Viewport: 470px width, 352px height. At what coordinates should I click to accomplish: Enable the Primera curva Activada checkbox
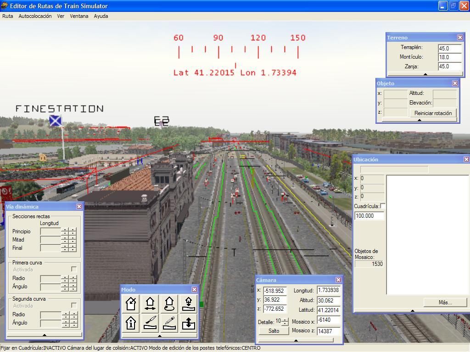pos(73,269)
